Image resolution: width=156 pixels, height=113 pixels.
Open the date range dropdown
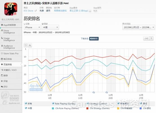(139, 27)
